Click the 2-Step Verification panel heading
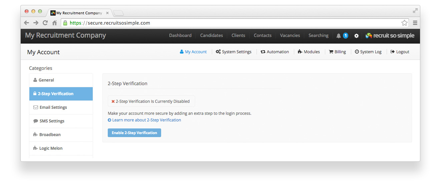442x187 pixels. tap(127, 84)
